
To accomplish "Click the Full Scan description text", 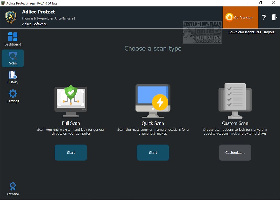I will point(71,132).
